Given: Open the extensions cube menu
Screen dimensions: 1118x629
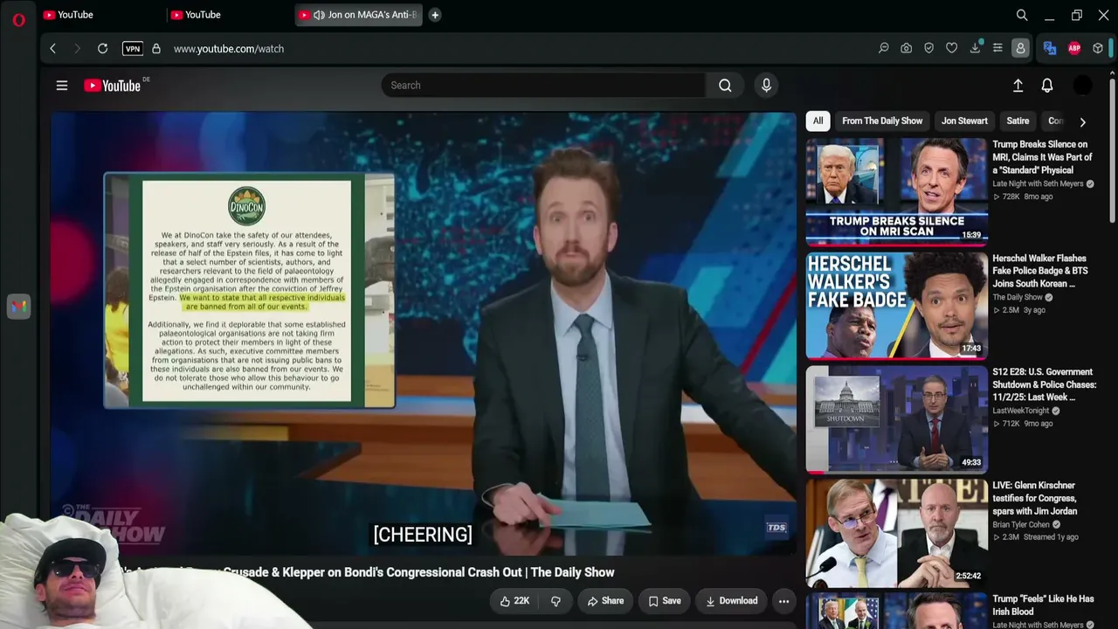Looking at the screenshot, I should tap(1098, 48).
